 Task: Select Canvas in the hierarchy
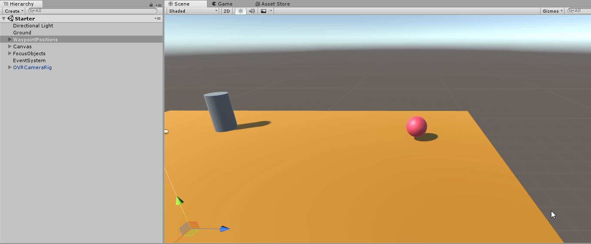[22, 47]
